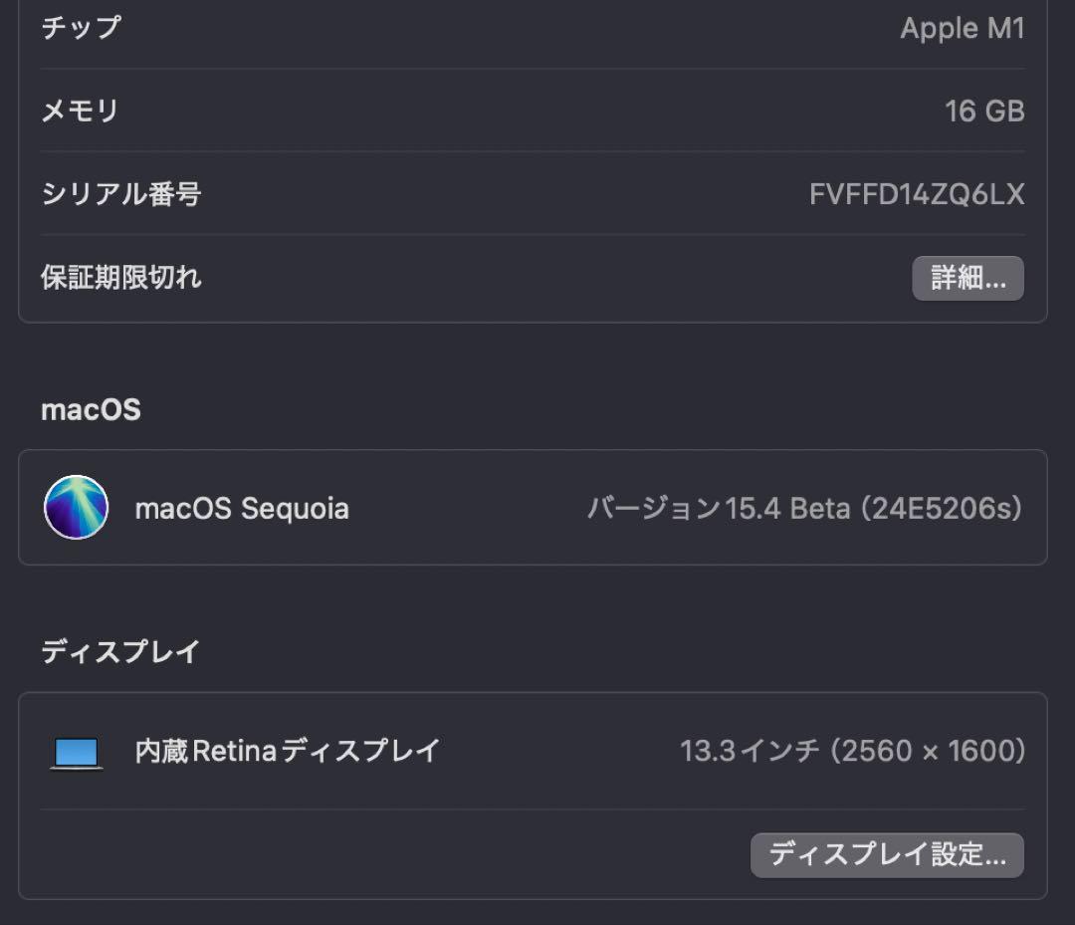Open 詳細... next to 保証期限切れ
The width and height of the screenshot is (1075, 925).
[967, 278]
